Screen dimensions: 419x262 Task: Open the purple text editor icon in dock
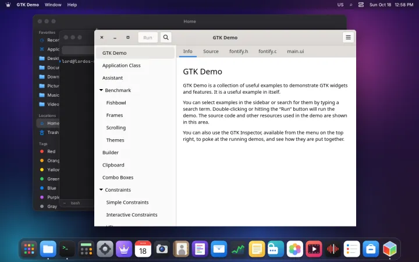200,249
